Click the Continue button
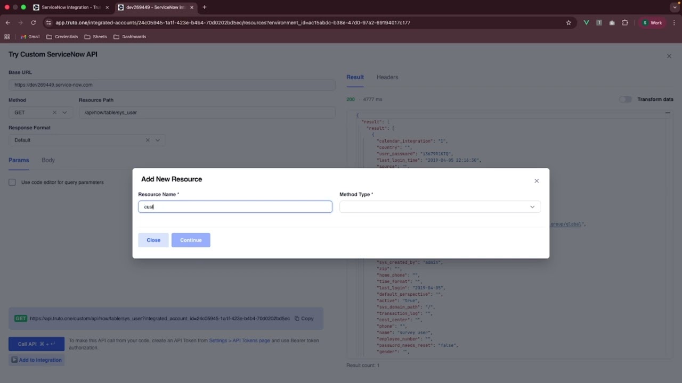Screen dimensions: 682x383 click(191, 240)
